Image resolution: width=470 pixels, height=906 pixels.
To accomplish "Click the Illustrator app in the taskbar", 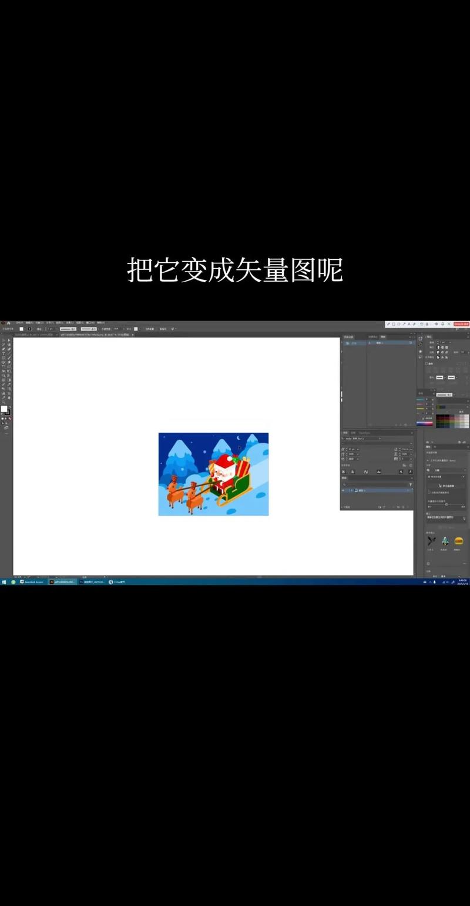I will 62,582.
